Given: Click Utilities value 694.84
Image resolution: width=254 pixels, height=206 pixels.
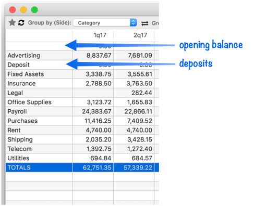Looking at the screenshot, I should pos(101,158).
